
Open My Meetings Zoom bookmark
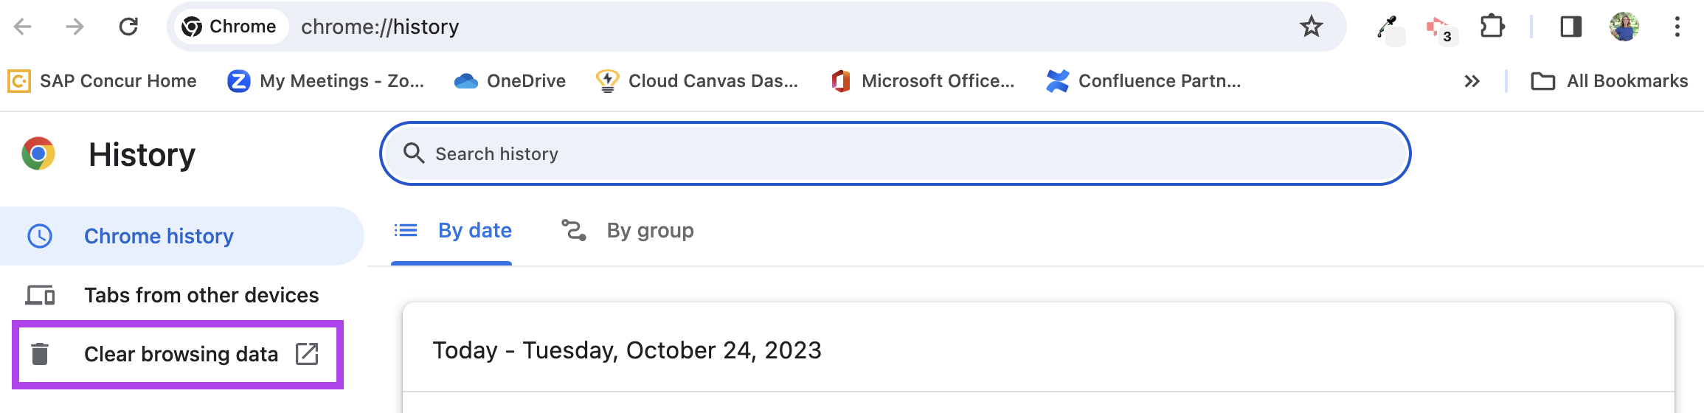(x=325, y=81)
